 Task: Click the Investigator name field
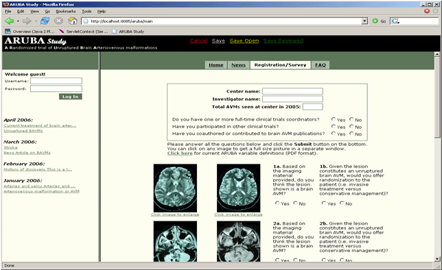click(x=292, y=99)
